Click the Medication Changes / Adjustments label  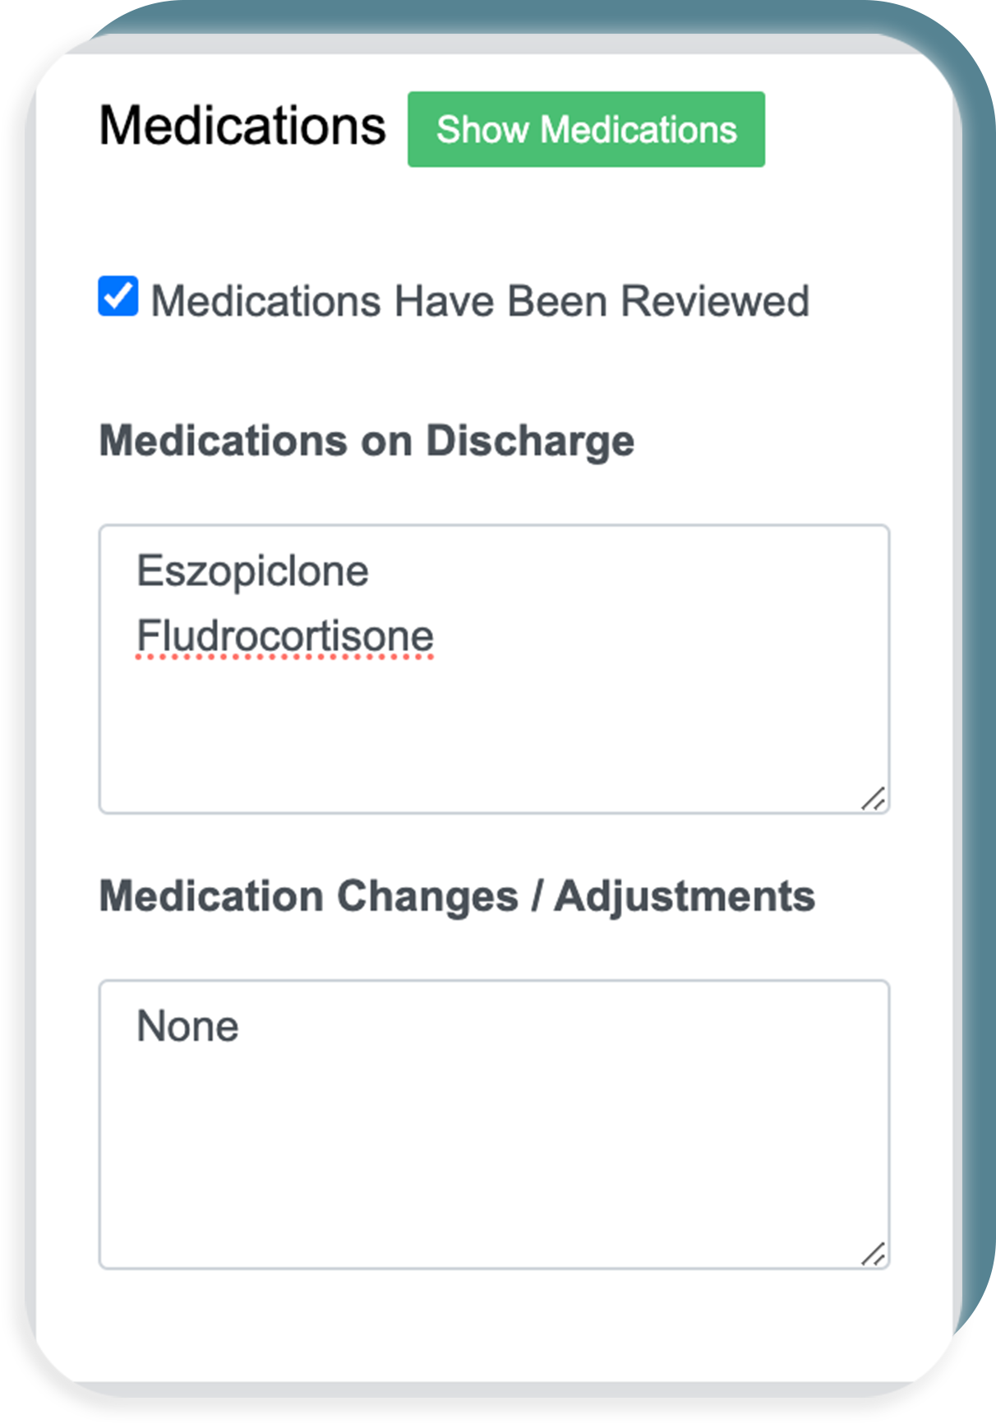click(x=457, y=896)
